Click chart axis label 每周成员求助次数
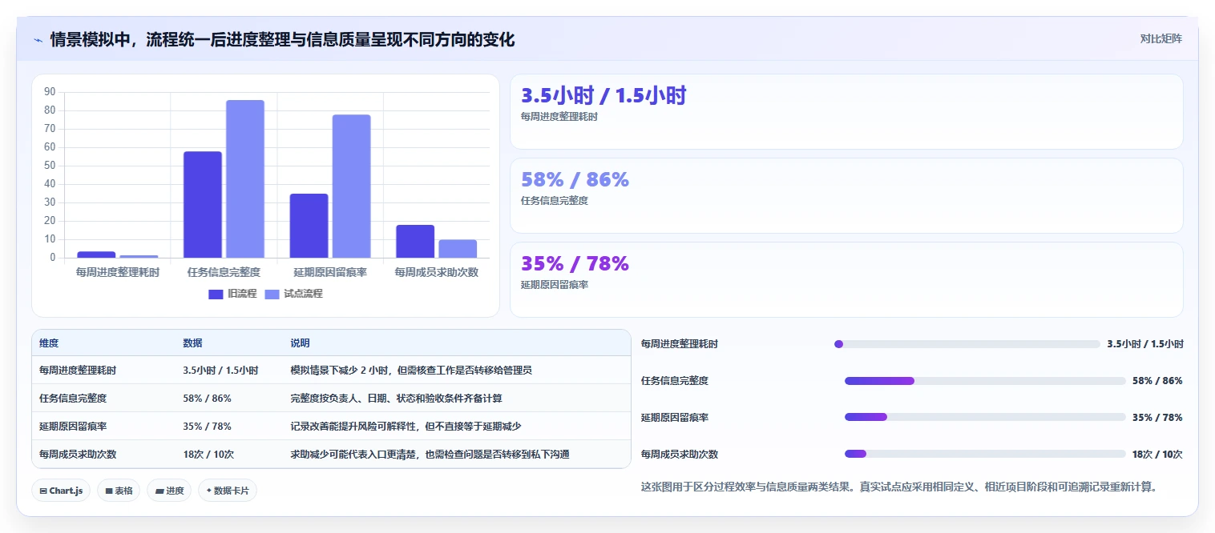Image resolution: width=1215 pixels, height=533 pixels. pos(437,272)
